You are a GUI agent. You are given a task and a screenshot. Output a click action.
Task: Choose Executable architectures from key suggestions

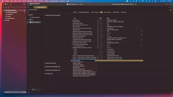tap(79, 66)
